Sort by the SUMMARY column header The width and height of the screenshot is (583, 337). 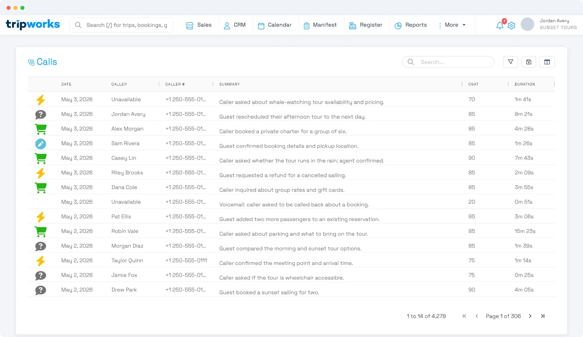point(230,84)
